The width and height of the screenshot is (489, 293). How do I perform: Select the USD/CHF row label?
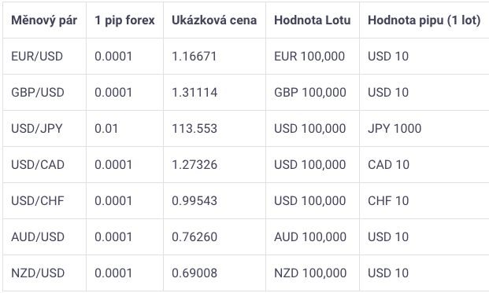pos(38,200)
